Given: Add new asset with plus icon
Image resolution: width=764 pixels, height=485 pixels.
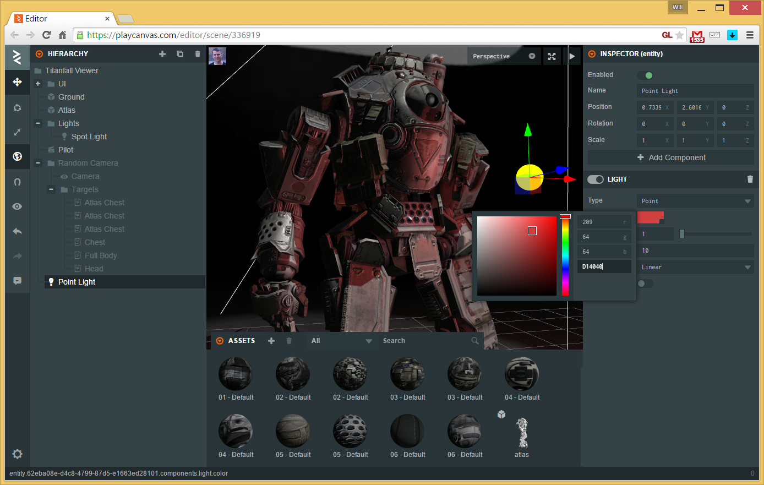Looking at the screenshot, I should coord(271,341).
